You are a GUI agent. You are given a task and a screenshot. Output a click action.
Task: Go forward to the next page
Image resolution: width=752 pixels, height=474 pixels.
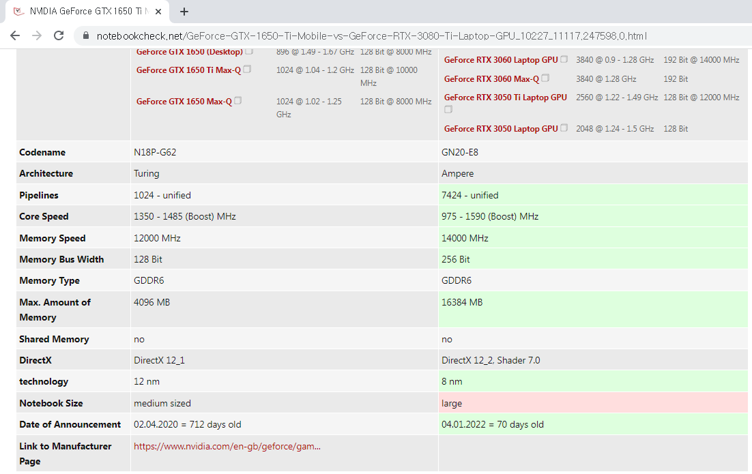tap(37, 35)
